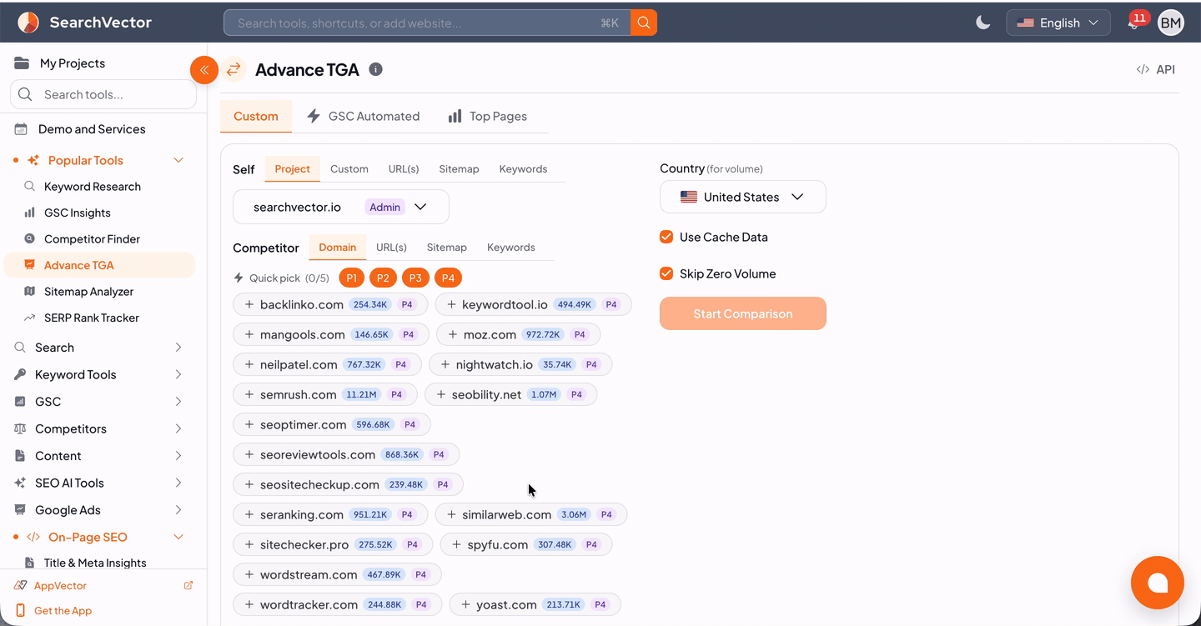Click the orange search magnifier button
Viewport: 1201px width, 626px height.
click(644, 23)
